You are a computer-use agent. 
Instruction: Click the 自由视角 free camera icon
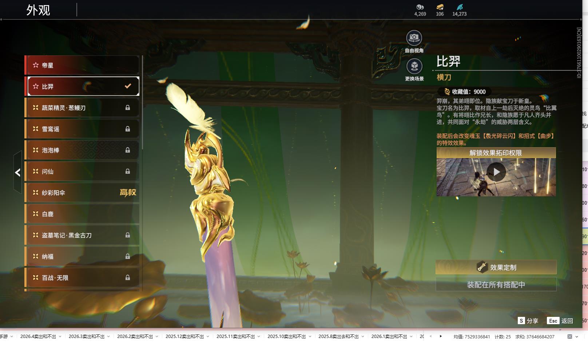[414, 38]
